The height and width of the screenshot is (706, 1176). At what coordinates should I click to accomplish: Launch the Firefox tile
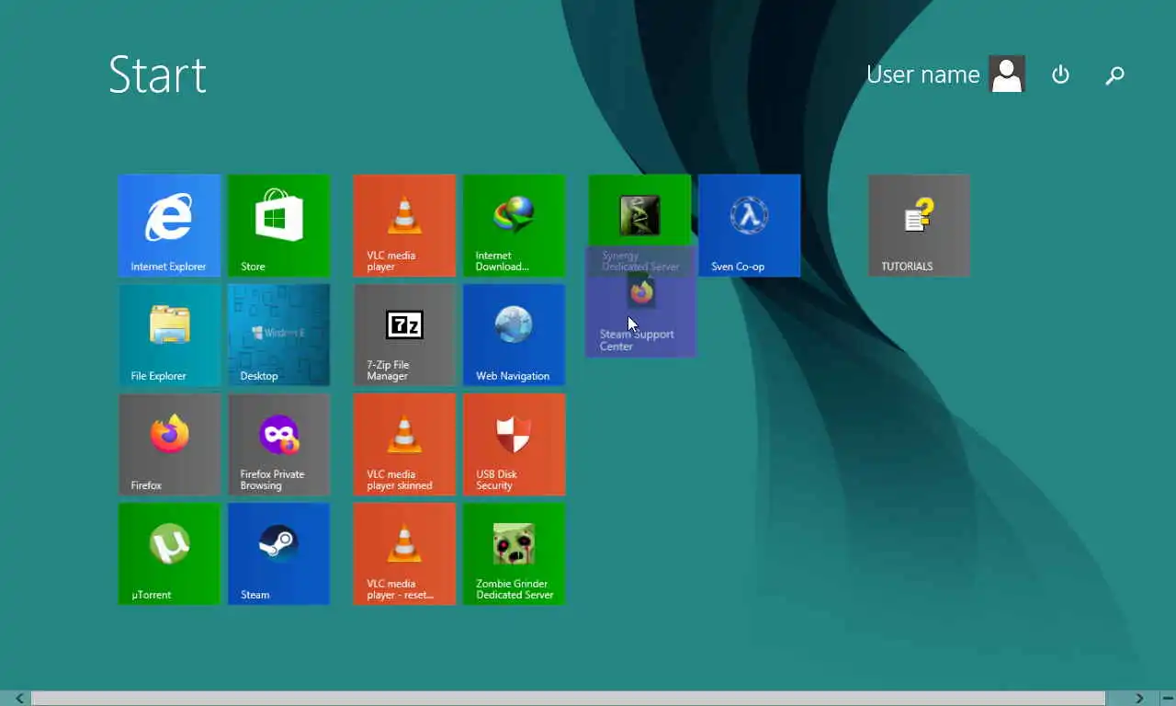coord(169,444)
